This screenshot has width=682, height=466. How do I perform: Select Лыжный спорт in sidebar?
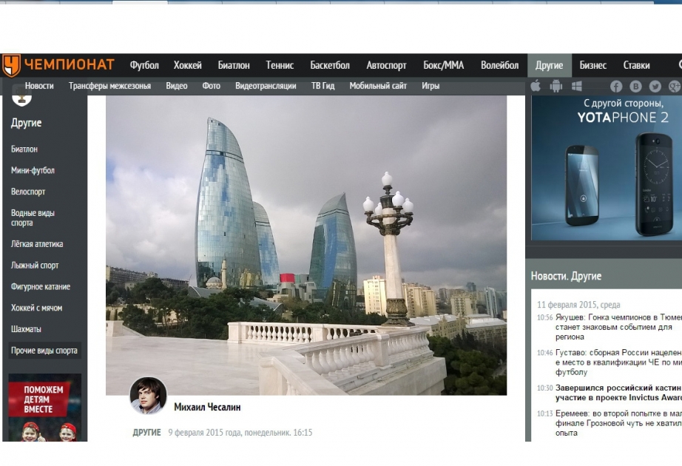pyautogui.click(x=35, y=266)
